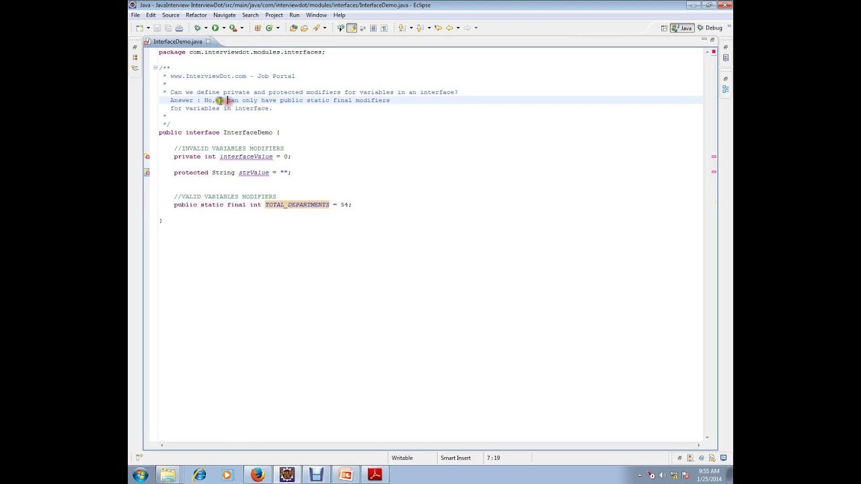
Task: Click the Smart Insert status field
Action: click(x=455, y=458)
